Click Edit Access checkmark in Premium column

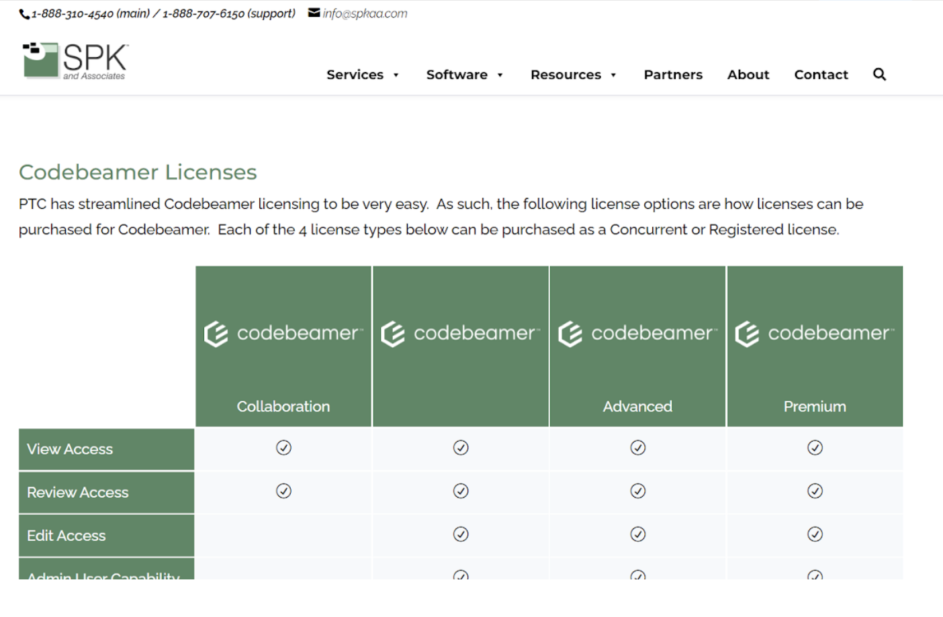pyautogui.click(x=815, y=534)
